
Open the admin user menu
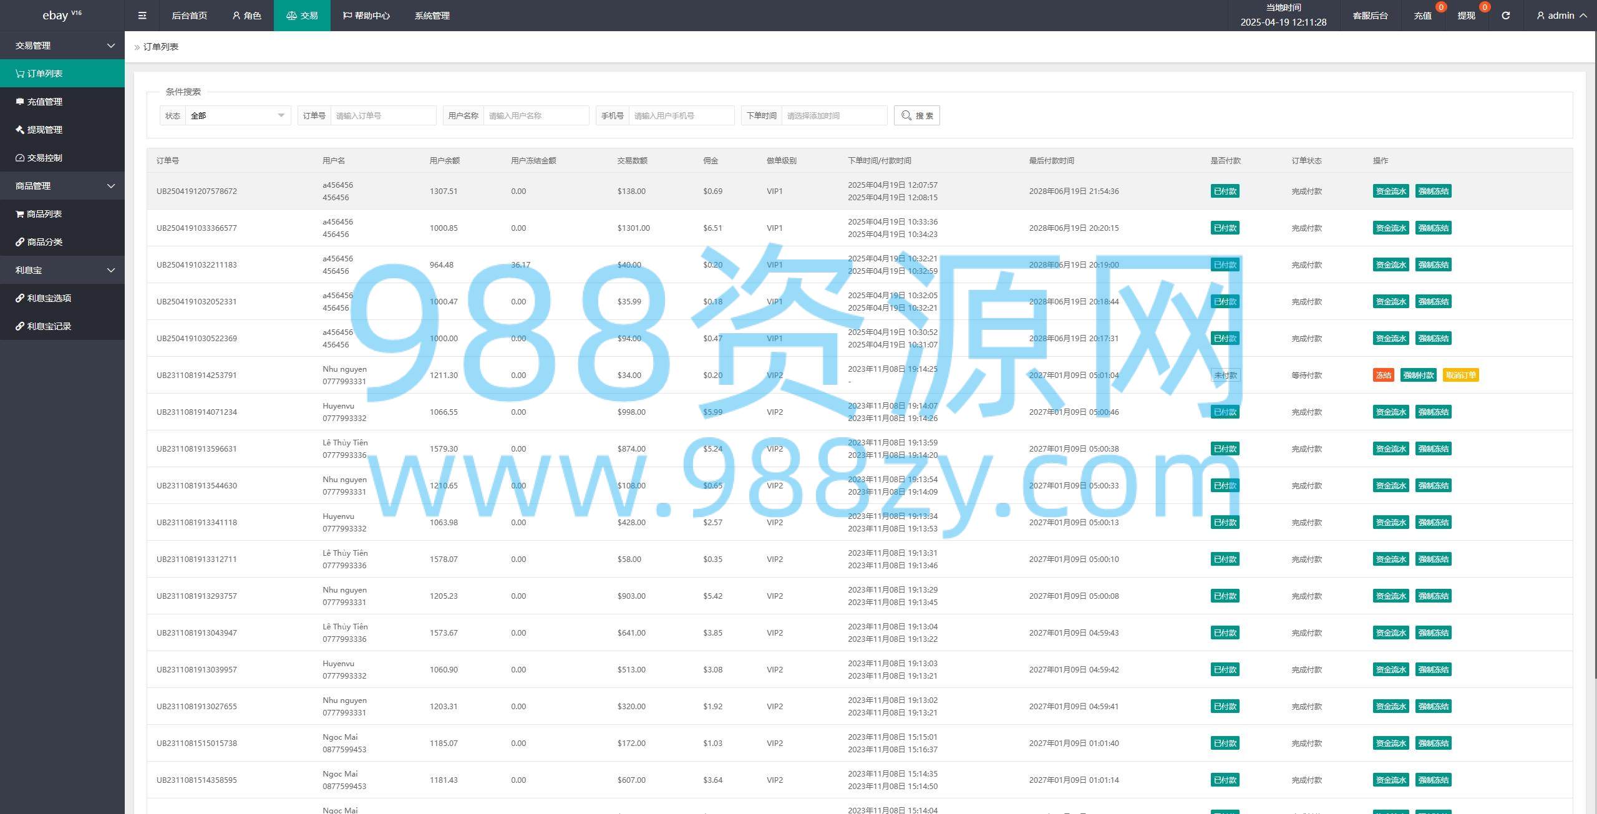pos(1561,16)
